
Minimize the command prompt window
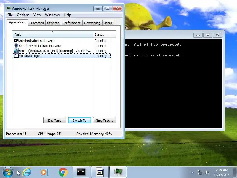[198, 35]
